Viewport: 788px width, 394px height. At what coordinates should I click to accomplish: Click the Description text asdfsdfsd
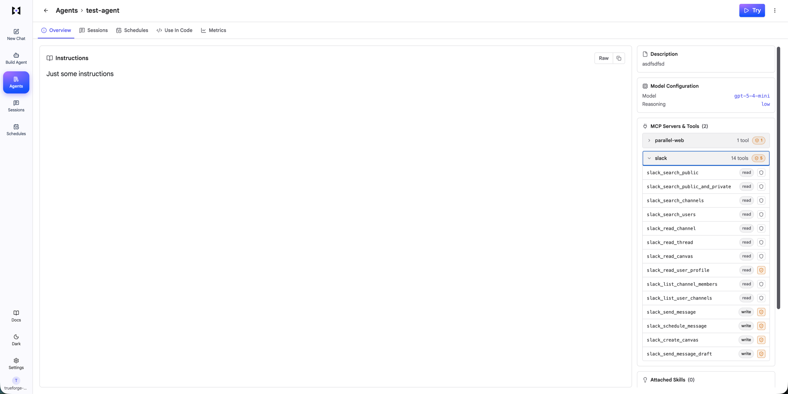coord(653,64)
